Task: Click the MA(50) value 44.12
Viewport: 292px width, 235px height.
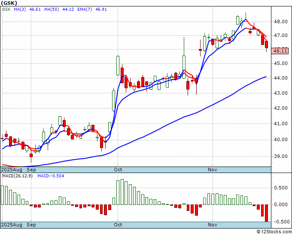Action: 68,9
